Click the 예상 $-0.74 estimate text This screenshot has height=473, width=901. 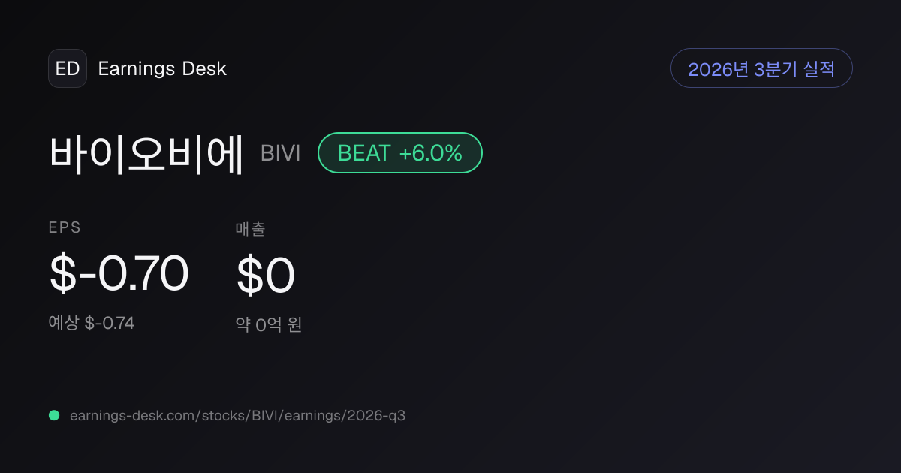coord(92,324)
